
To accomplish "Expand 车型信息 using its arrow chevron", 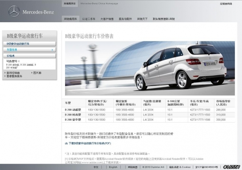I will (x=52, y=50).
